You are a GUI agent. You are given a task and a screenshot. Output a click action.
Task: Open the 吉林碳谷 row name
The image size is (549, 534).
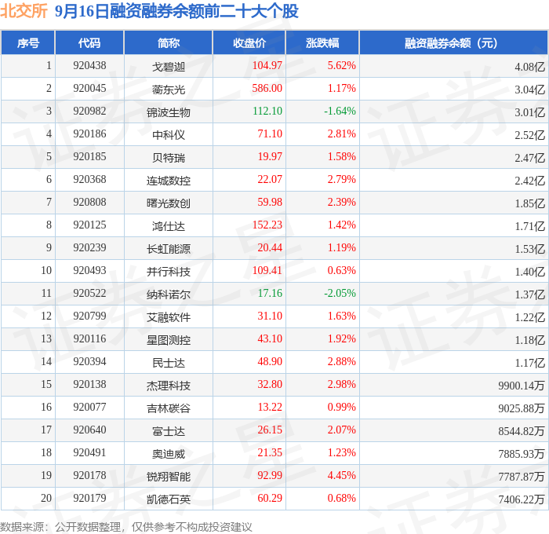(x=169, y=408)
